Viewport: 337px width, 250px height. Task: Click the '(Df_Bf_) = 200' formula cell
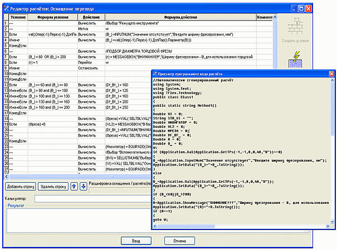(128, 102)
